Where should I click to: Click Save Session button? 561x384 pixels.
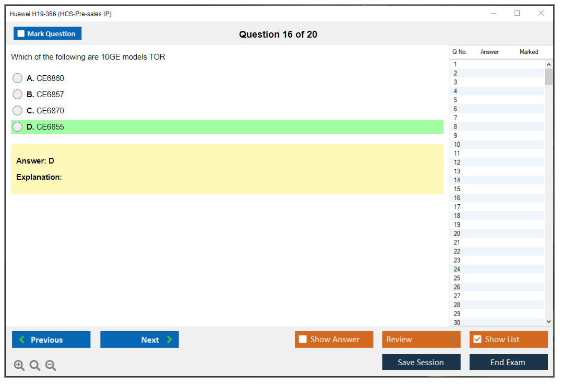pyautogui.click(x=421, y=362)
